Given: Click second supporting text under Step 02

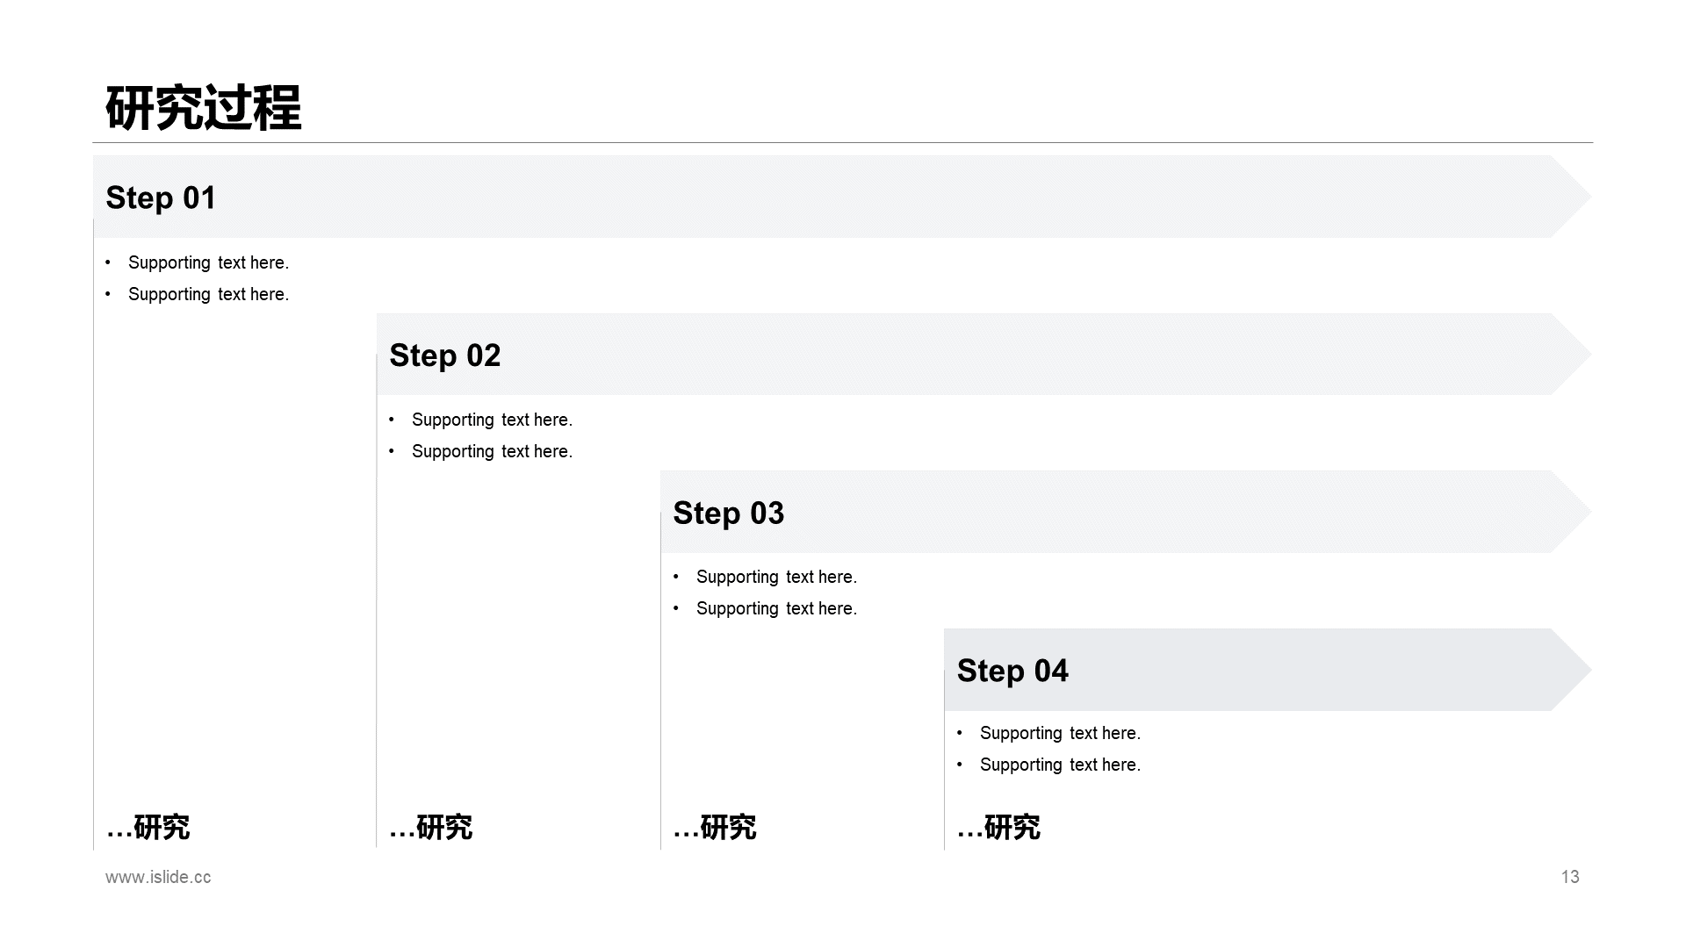Looking at the screenshot, I should [492, 451].
